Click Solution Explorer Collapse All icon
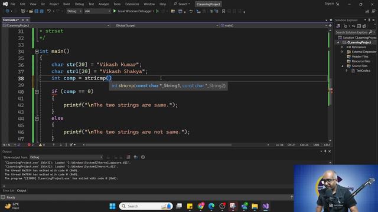 [359, 26]
